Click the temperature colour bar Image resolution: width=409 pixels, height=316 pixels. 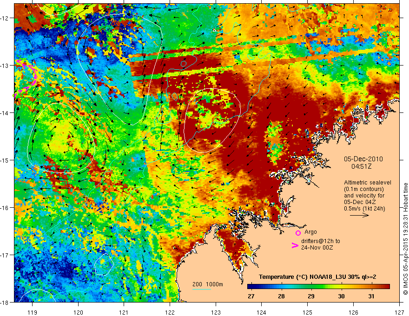coord(318,286)
